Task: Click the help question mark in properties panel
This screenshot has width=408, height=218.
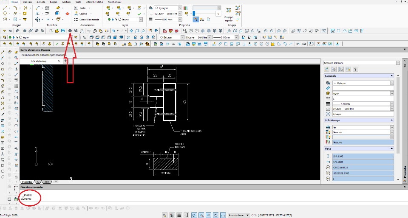Action: pyautogui.click(x=355, y=69)
